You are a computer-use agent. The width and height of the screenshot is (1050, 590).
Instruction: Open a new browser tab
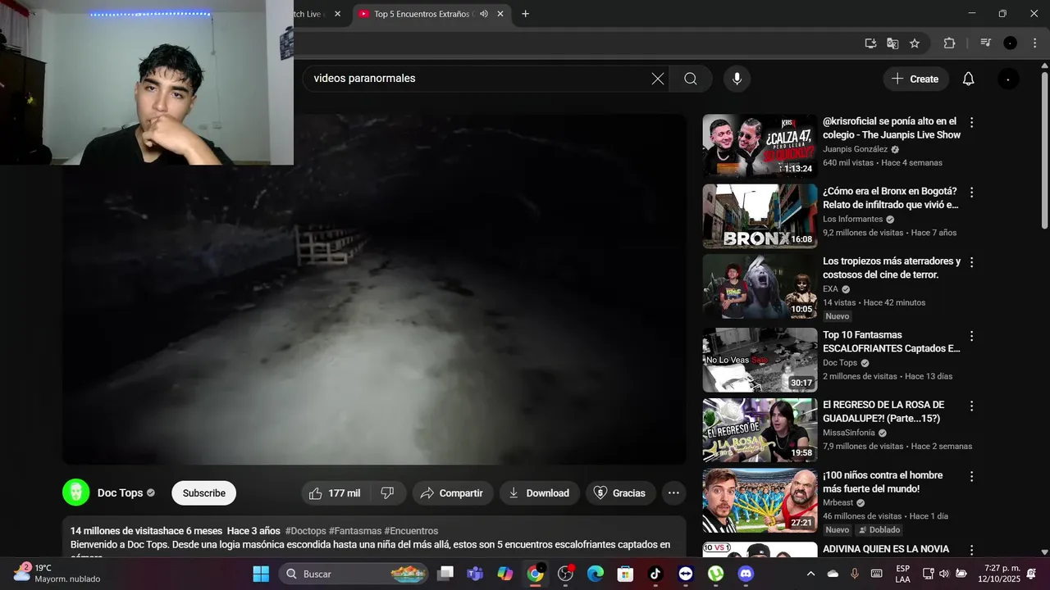pos(525,14)
